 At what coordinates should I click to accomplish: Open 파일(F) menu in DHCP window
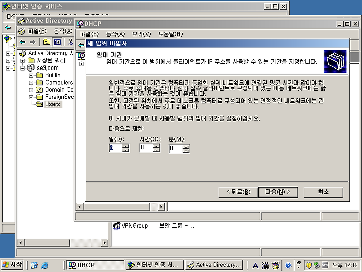pyautogui.click(x=89, y=34)
